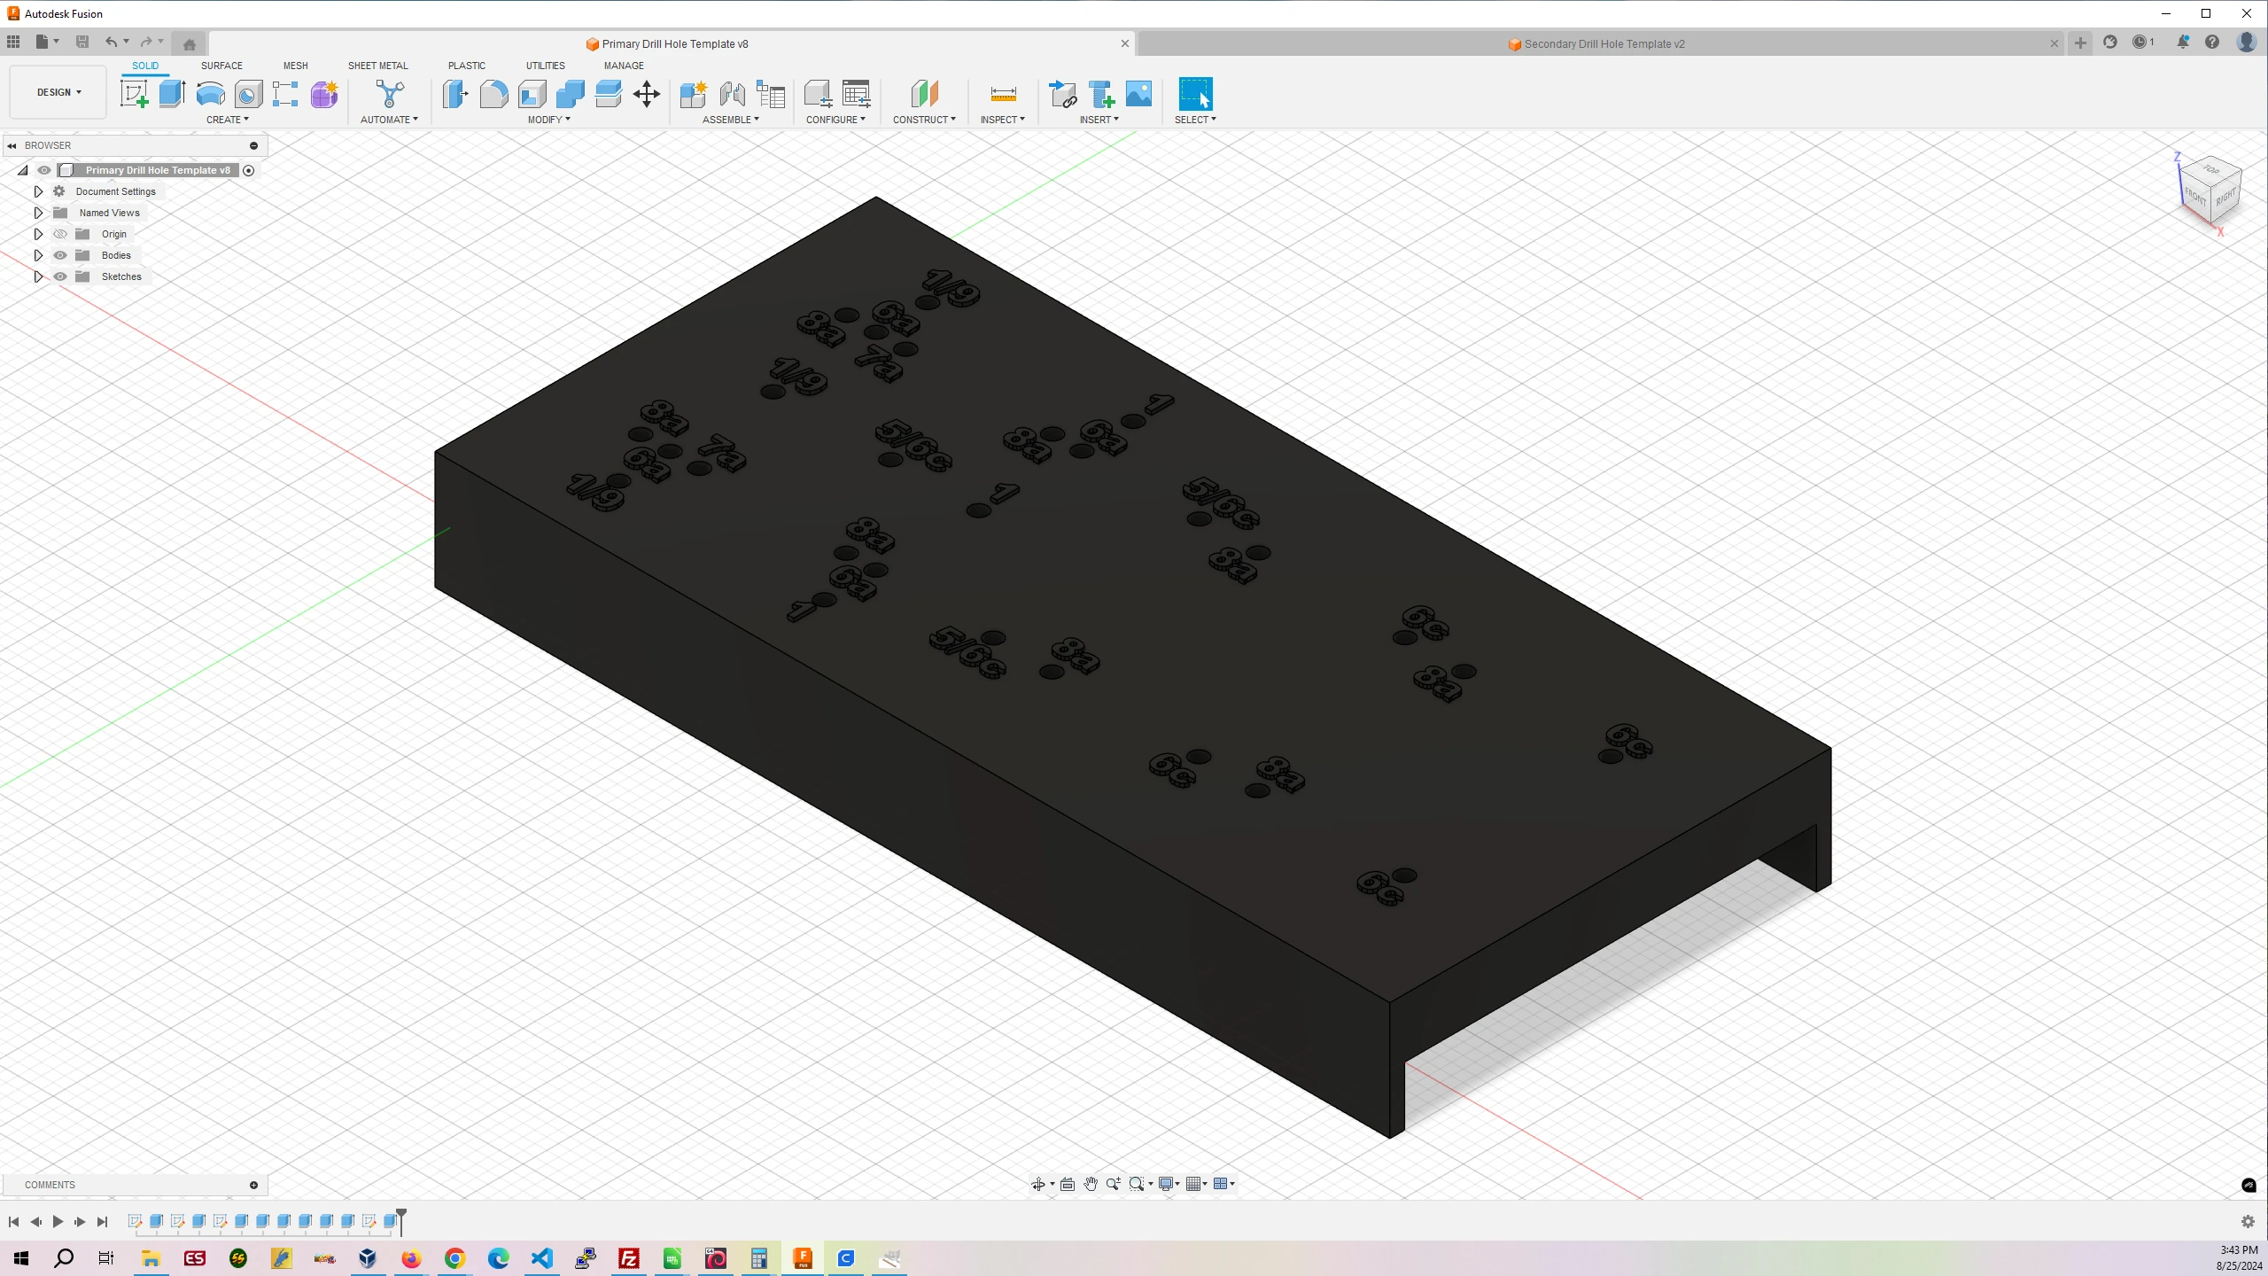The width and height of the screenshot is (2268, 1276).
Task: Select the Revolve tool
Action: click(210, 94)
